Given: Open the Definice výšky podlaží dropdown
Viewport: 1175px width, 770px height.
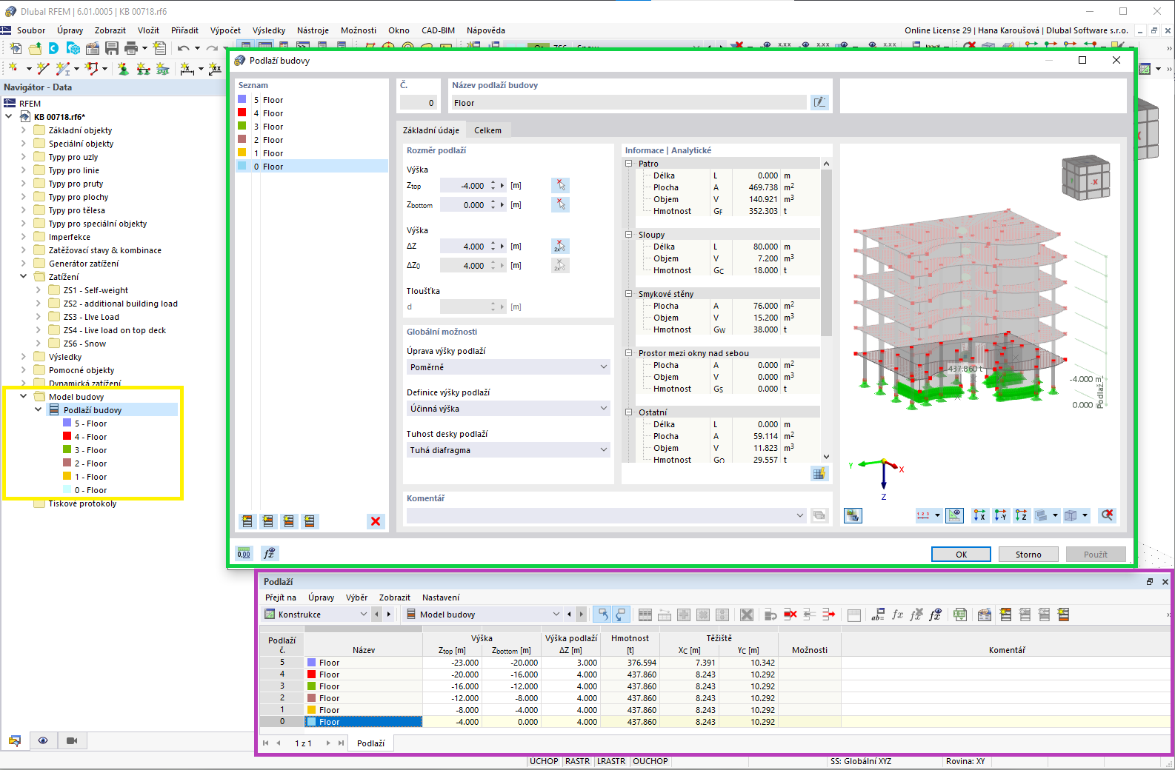Looking at the screenshot, I should (508, 409).
